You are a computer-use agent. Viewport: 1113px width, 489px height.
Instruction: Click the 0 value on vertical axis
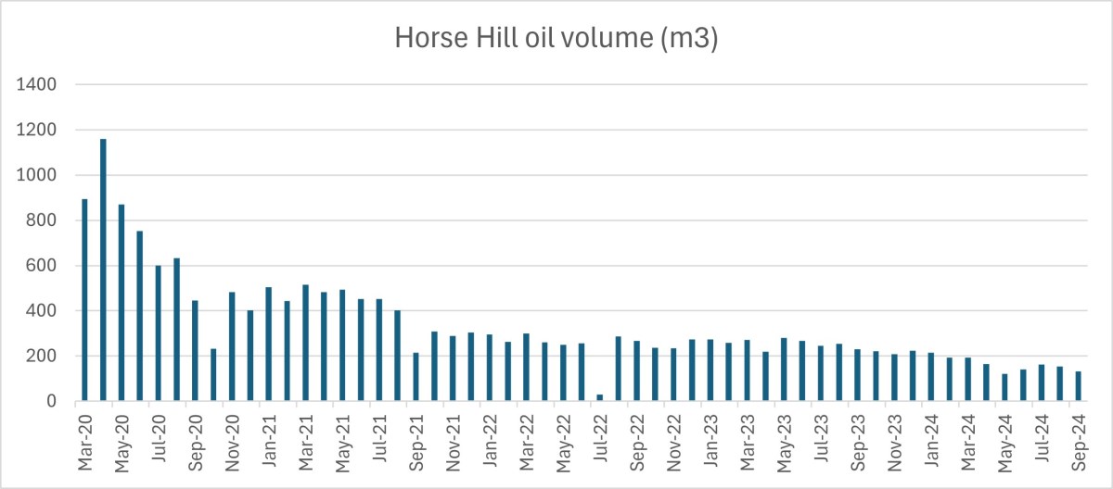pos(52,401)
